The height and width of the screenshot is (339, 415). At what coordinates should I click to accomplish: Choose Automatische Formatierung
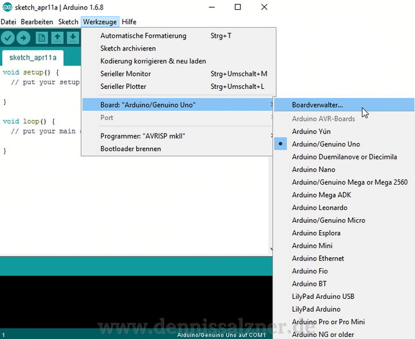click(x=179, y=36)
